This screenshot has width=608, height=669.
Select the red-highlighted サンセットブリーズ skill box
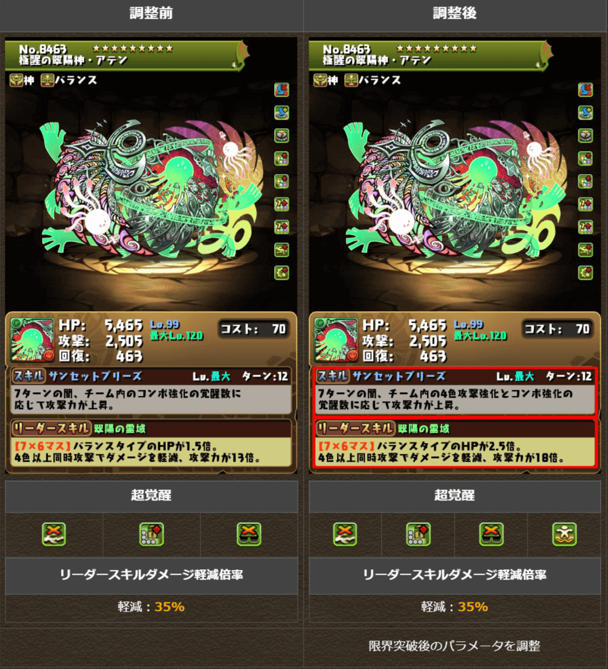(x=455, y=391)
